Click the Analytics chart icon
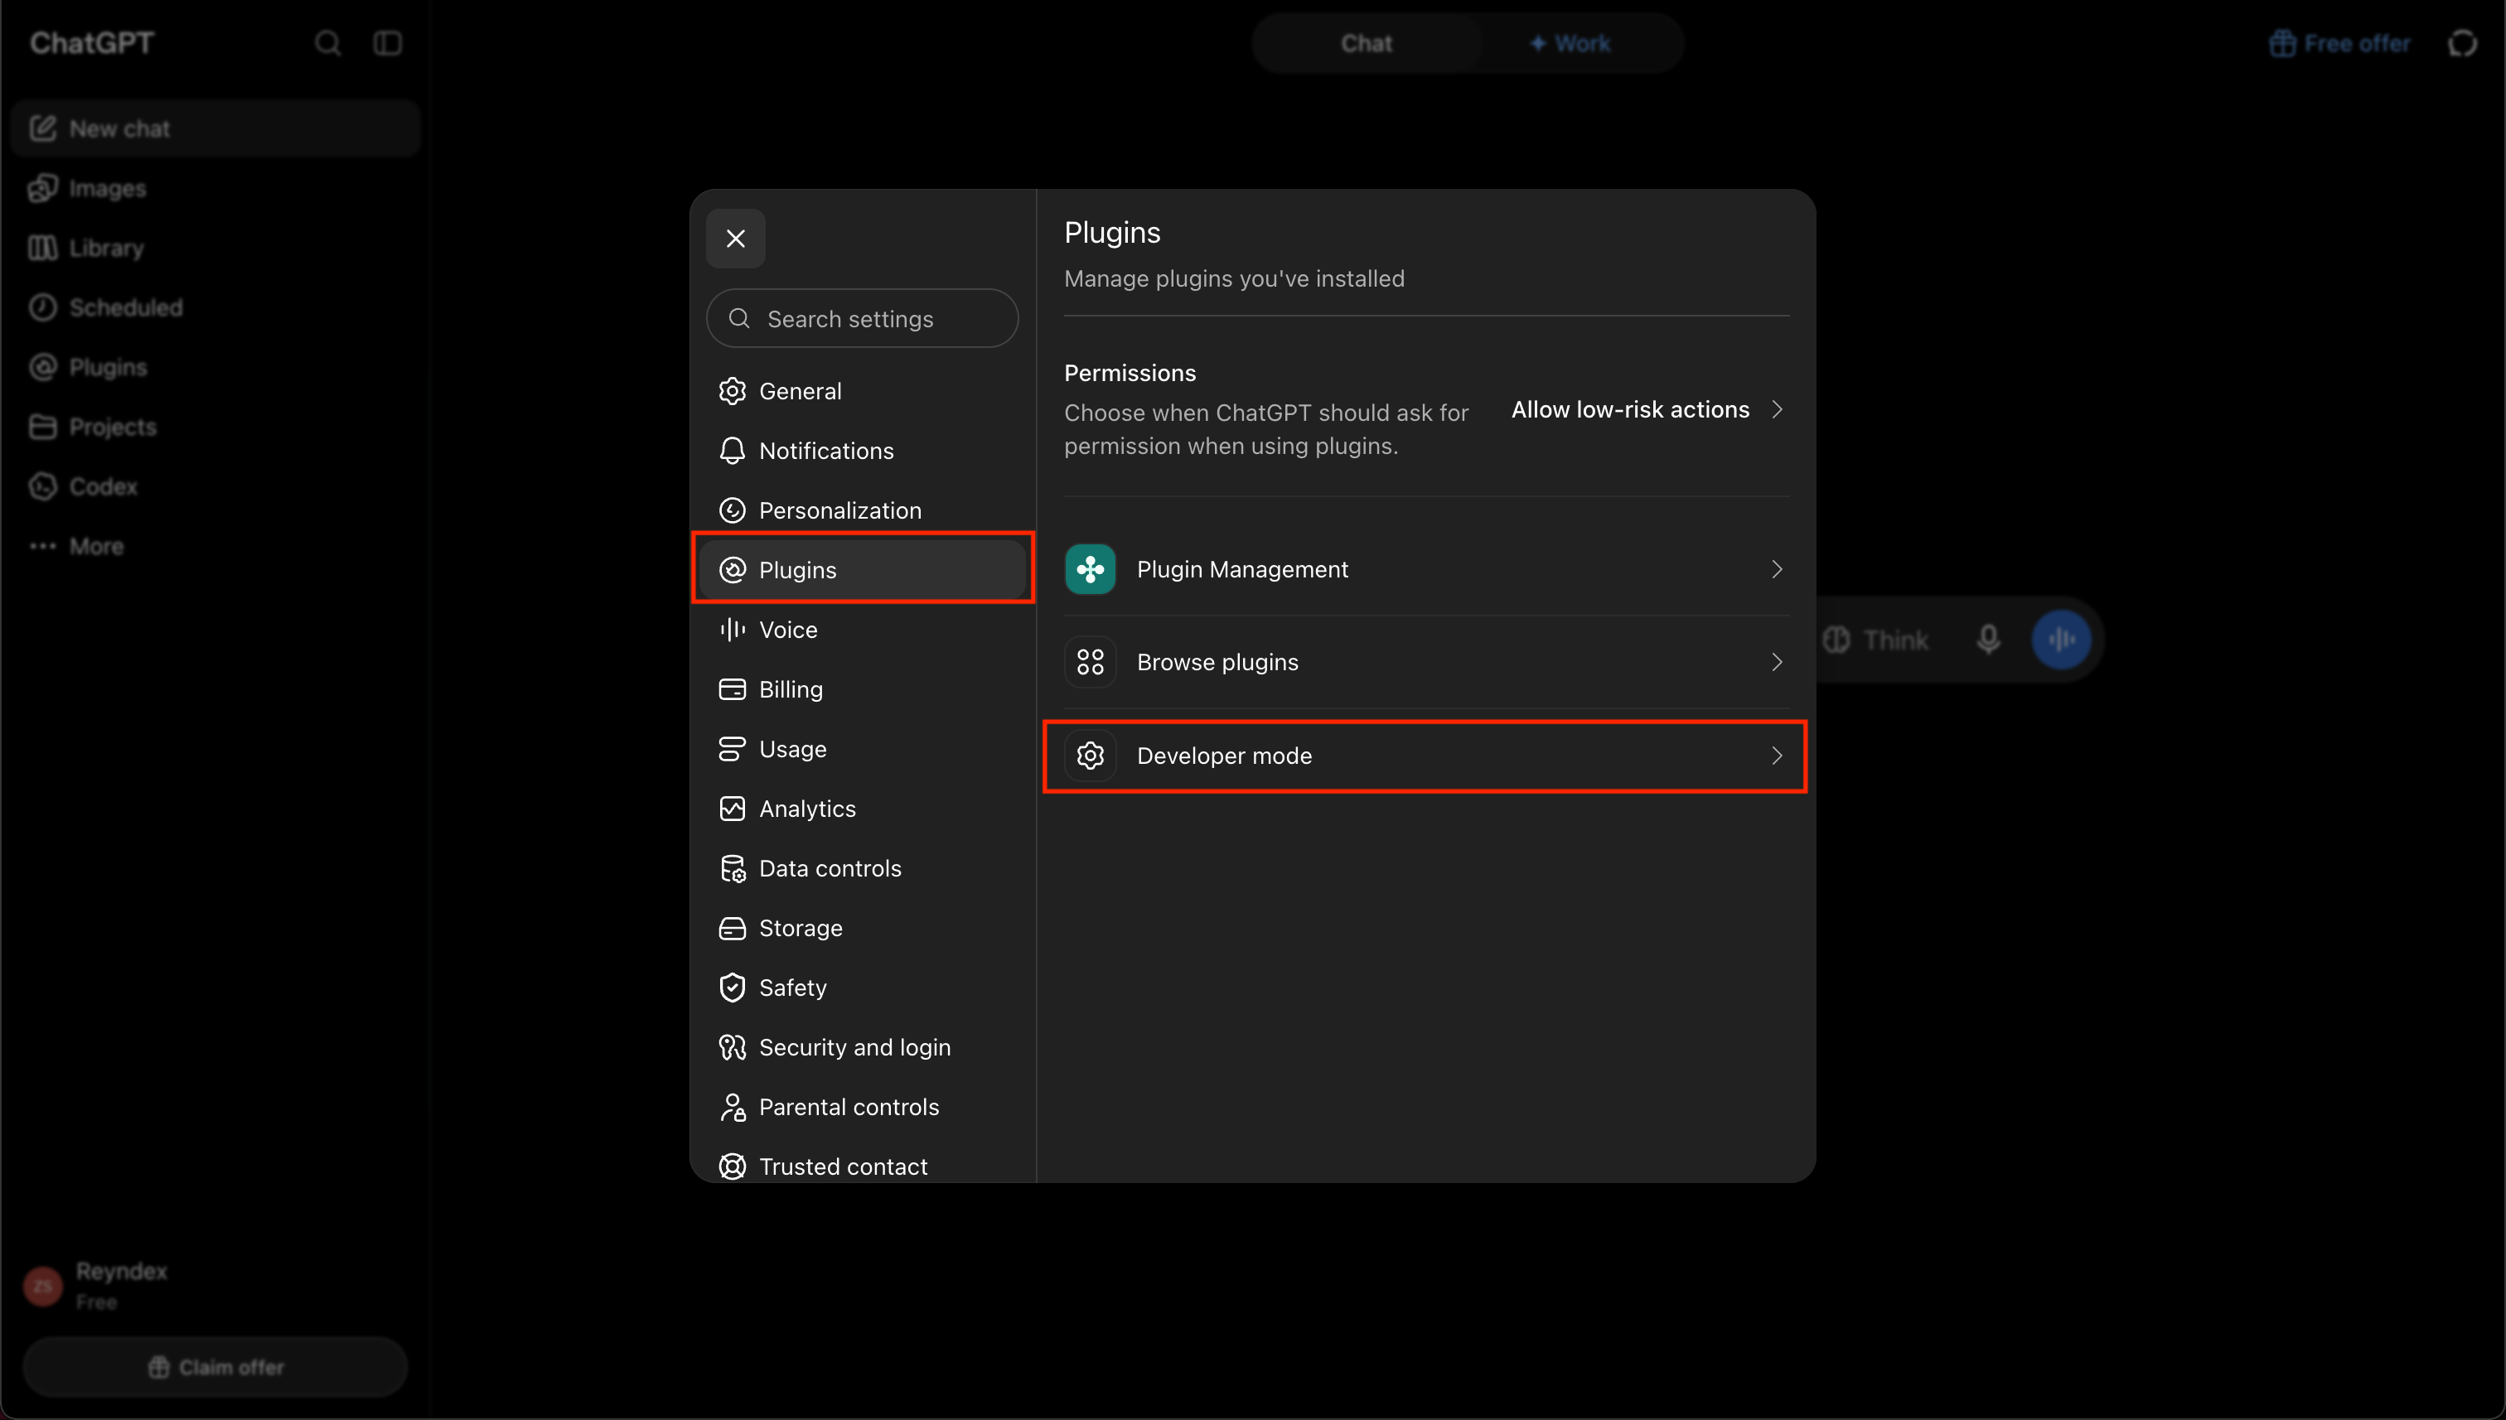The width and height of the screenshot is (2506, 1420). pos(733,809)
